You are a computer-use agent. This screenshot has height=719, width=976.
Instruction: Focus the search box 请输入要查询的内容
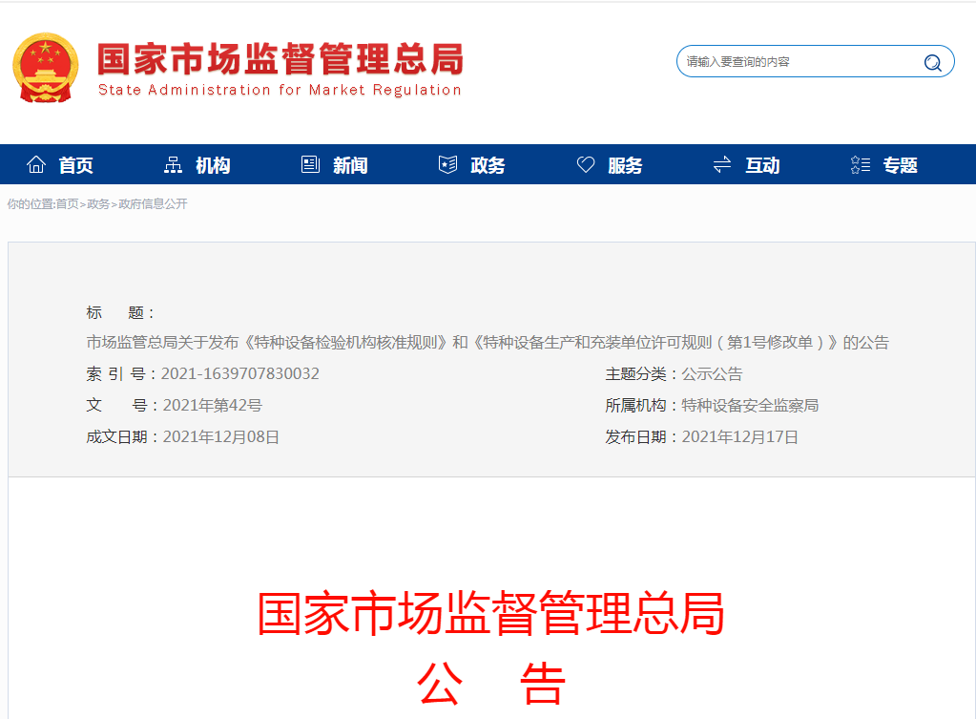point(797,62)
